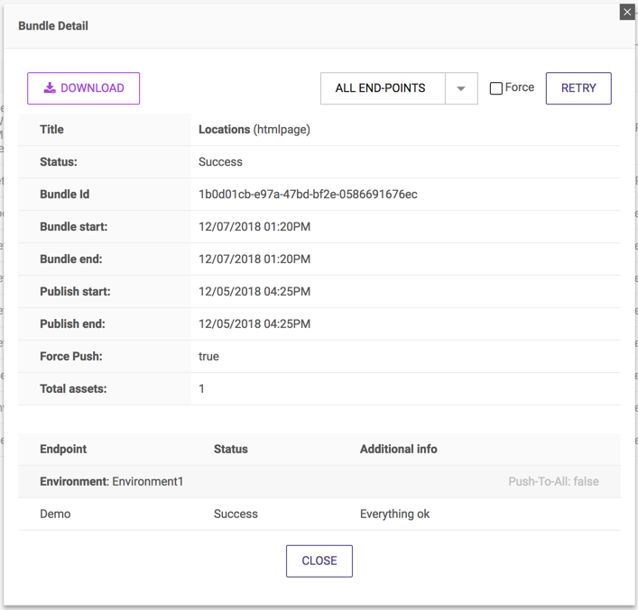Screen dimensions: 638x610
Task: Close the dialog with the X icon
Action: pyautogui.click(x=627, y=12)
